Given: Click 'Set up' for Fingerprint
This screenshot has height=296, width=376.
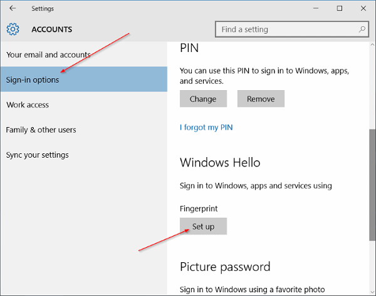Looking at the screenshot, I should point(203,226).
